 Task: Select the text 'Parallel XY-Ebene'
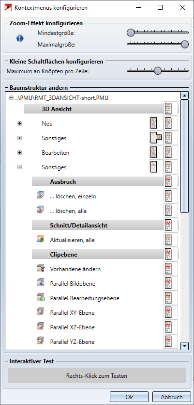coord(72,313)
